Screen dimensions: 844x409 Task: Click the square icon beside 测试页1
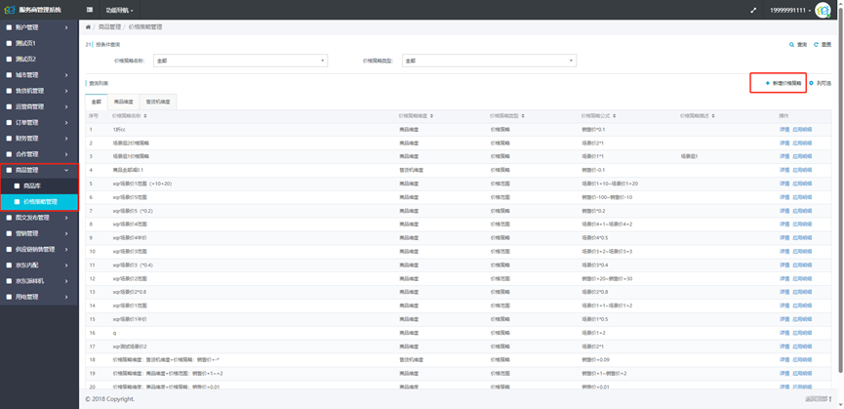click(9, 43)
